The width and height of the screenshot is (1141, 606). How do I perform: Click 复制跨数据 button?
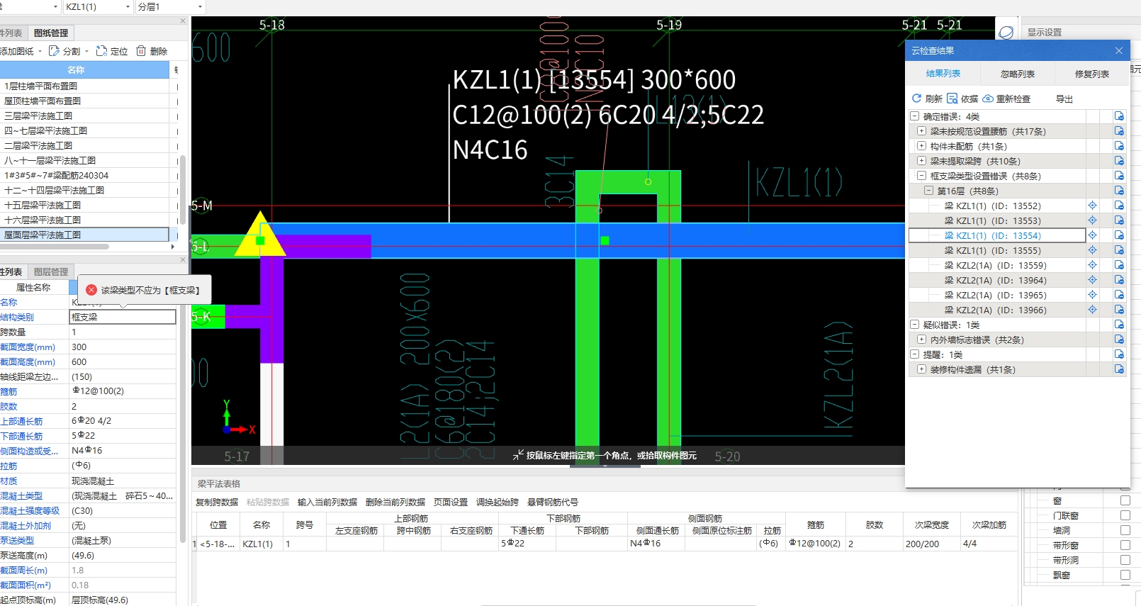pos(217,502)
